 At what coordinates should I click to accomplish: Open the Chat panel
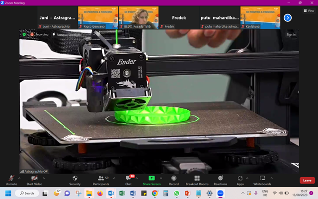tap(128, 180)
